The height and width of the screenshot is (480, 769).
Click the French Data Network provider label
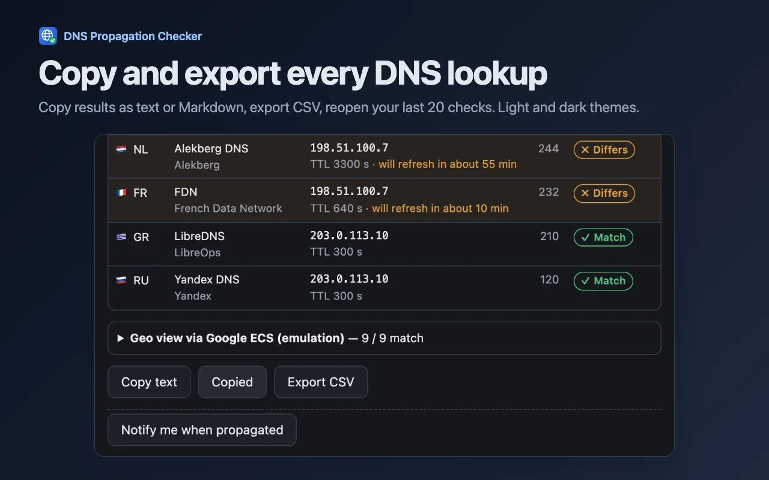coord(228,209)
